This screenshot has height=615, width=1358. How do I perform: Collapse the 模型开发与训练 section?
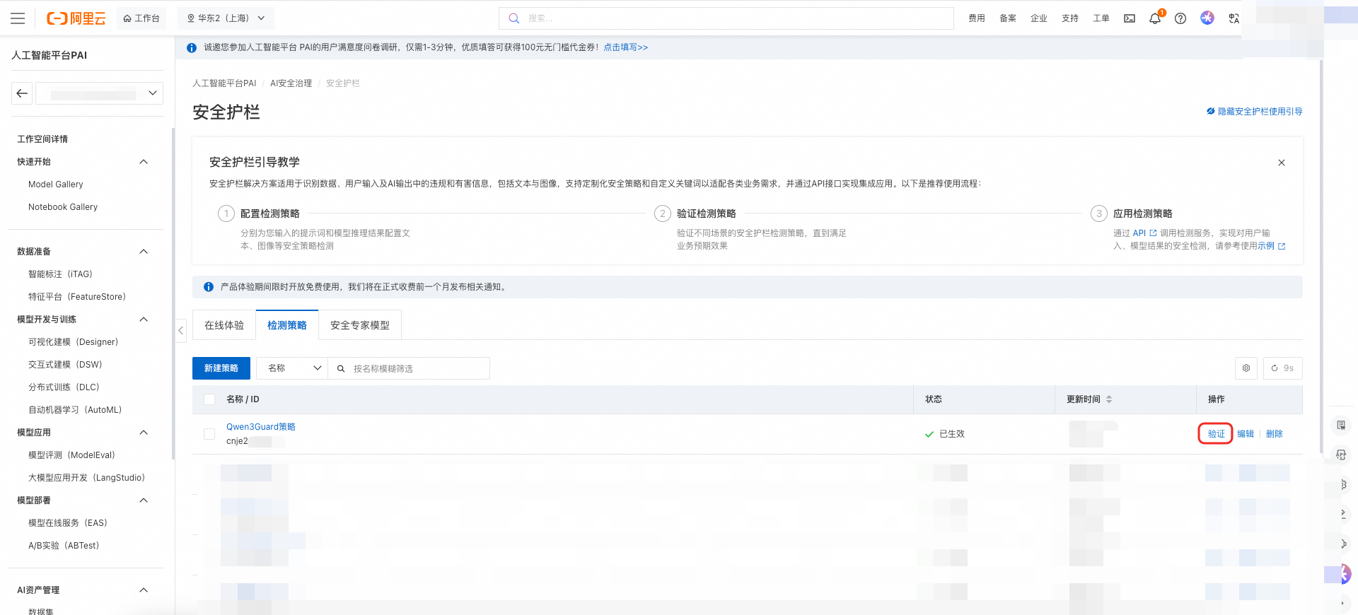[x=144, y=320]
